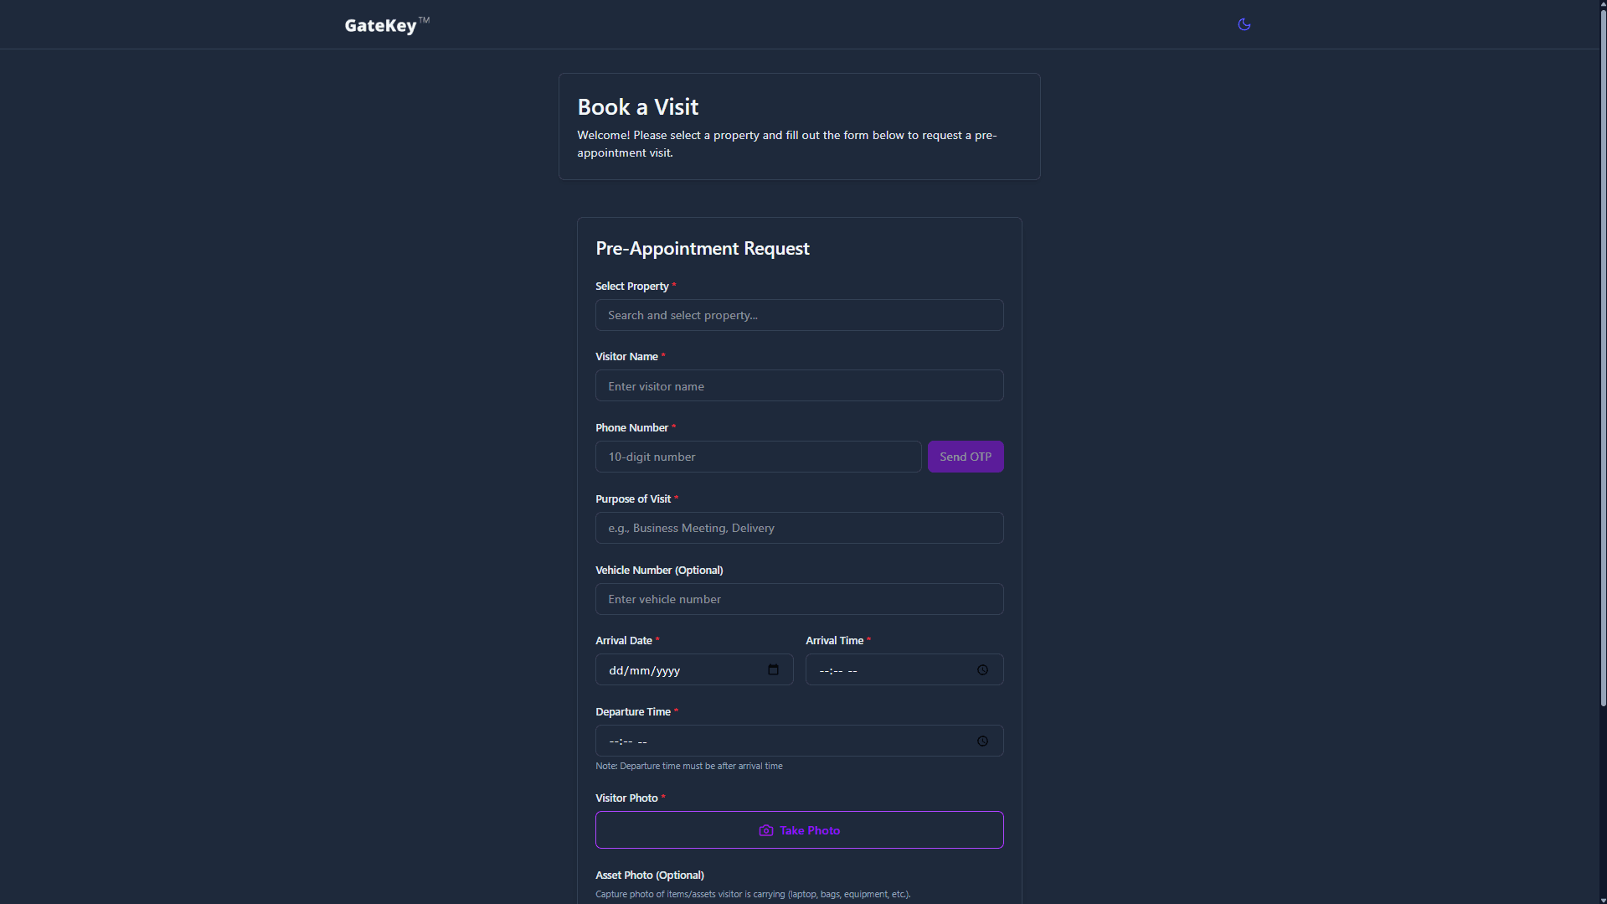1607x904 pixels.
Task: Toggle dark mode with the moon icon
Action: click(1244, 24)
